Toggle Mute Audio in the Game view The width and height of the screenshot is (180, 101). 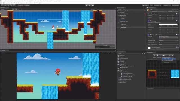click(x=103, y=52)
